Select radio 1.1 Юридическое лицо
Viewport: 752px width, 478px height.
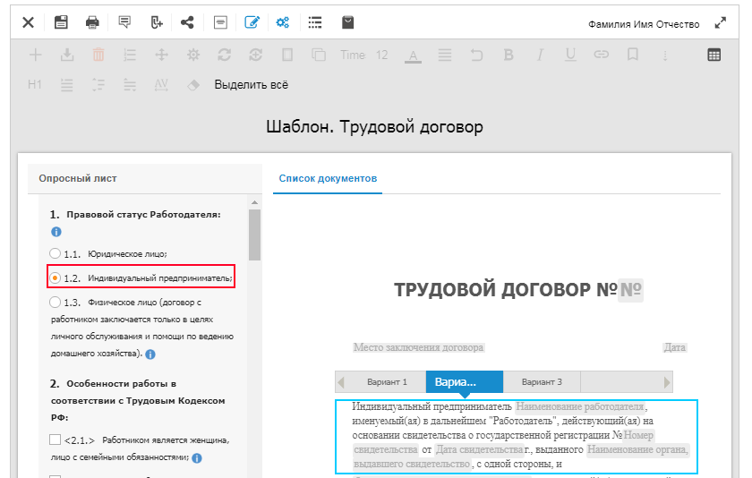click(x=56, y=253)
